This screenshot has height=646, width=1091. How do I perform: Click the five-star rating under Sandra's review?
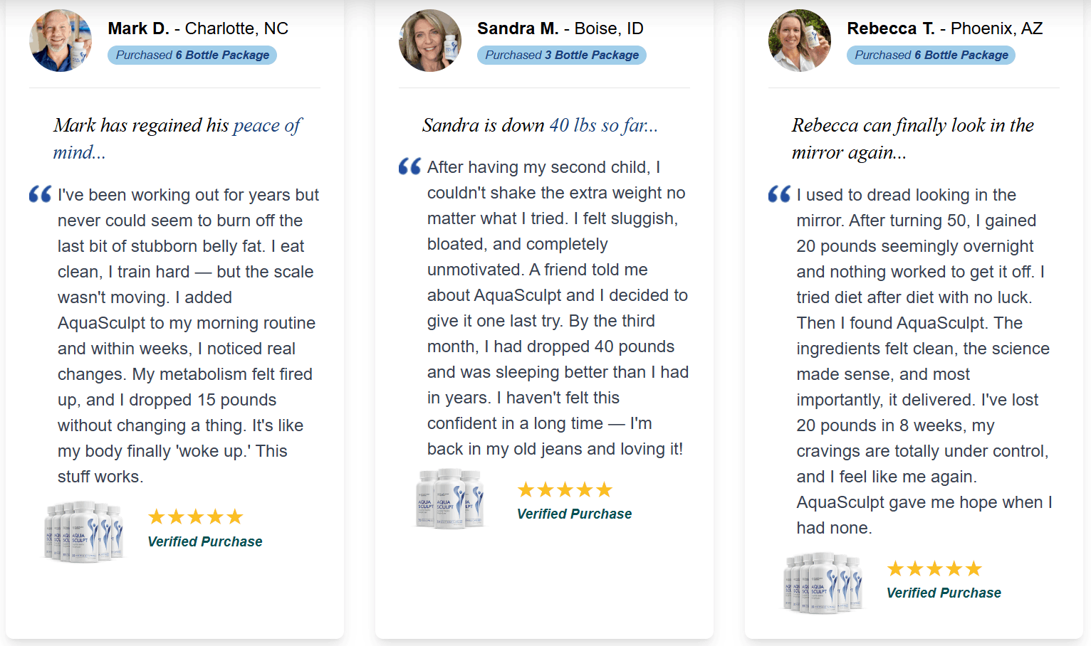tap(565, 489)
